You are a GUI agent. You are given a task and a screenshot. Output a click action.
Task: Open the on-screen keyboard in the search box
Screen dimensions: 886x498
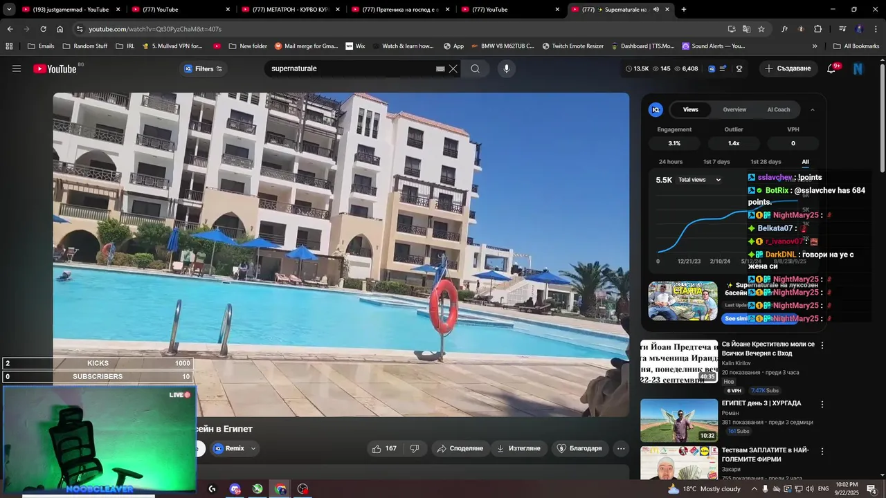click(x=440, y=68)
